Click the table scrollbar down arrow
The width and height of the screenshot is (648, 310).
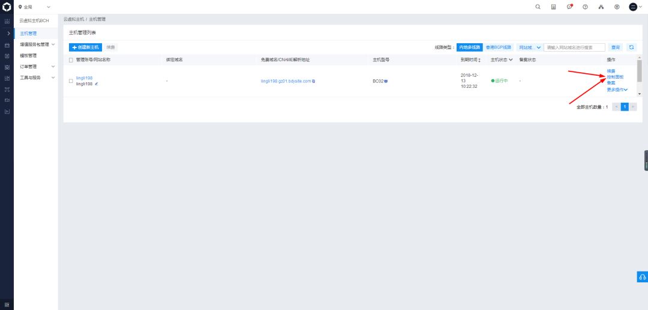[640, 94]
